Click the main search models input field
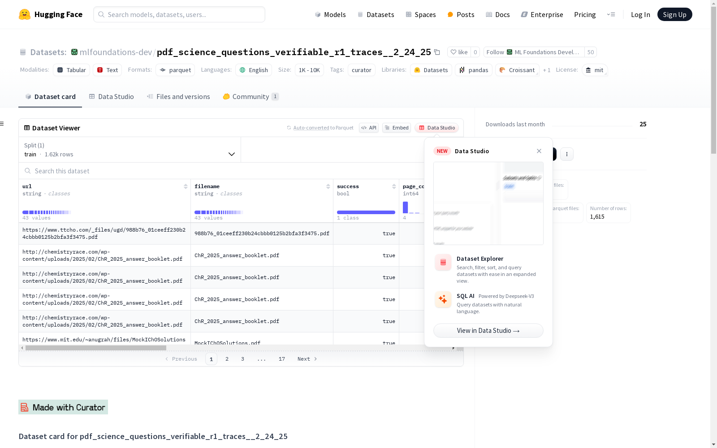 179,14
